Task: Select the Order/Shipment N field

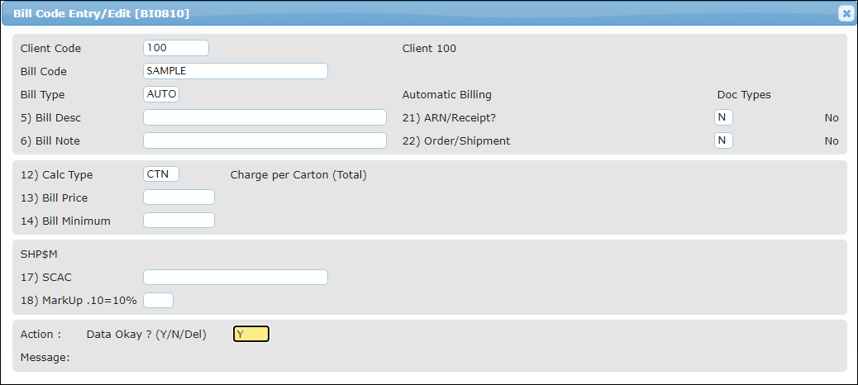Action: click(x=723, y=140)
